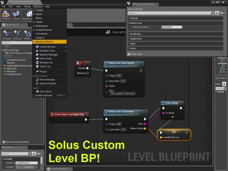Open the Vector variable type dropdown

pyautogui.click(x=25, y=167)
